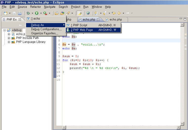
Task: Open the New file dropdown arrow
Action: click(x=10, y=13)
